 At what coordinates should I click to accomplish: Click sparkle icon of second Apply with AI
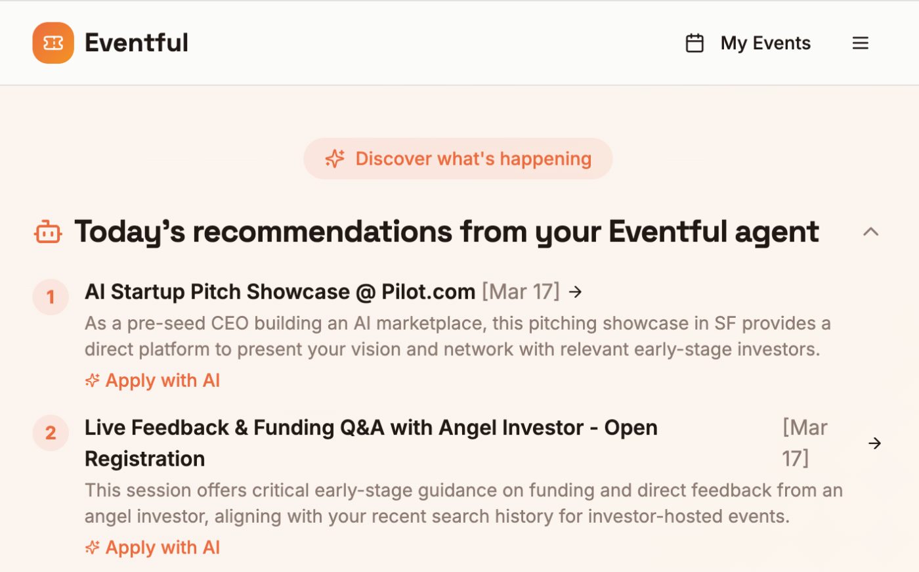93,548
